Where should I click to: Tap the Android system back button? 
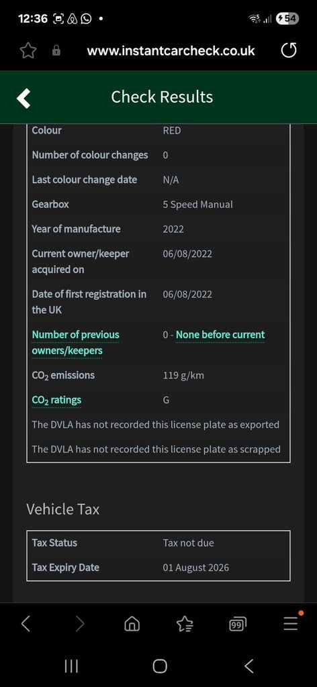(248, 666)
